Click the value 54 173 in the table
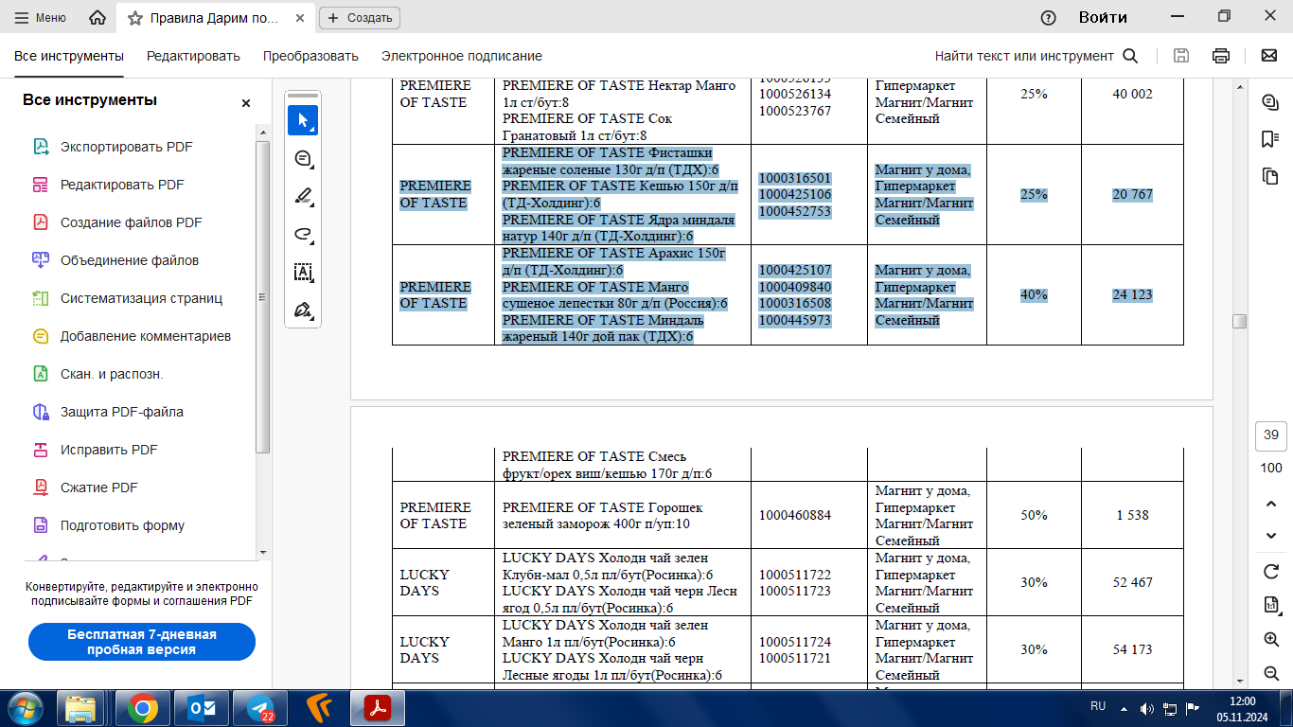Screen dimensions: 1293x727 [1133, 649]
